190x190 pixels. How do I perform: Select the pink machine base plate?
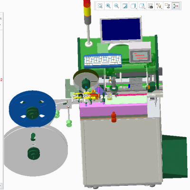pos(113,109)
